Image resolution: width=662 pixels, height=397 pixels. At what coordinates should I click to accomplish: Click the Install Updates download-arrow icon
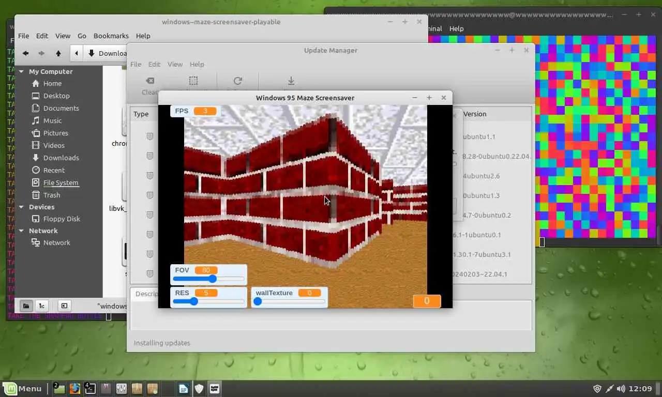[291, 81]
